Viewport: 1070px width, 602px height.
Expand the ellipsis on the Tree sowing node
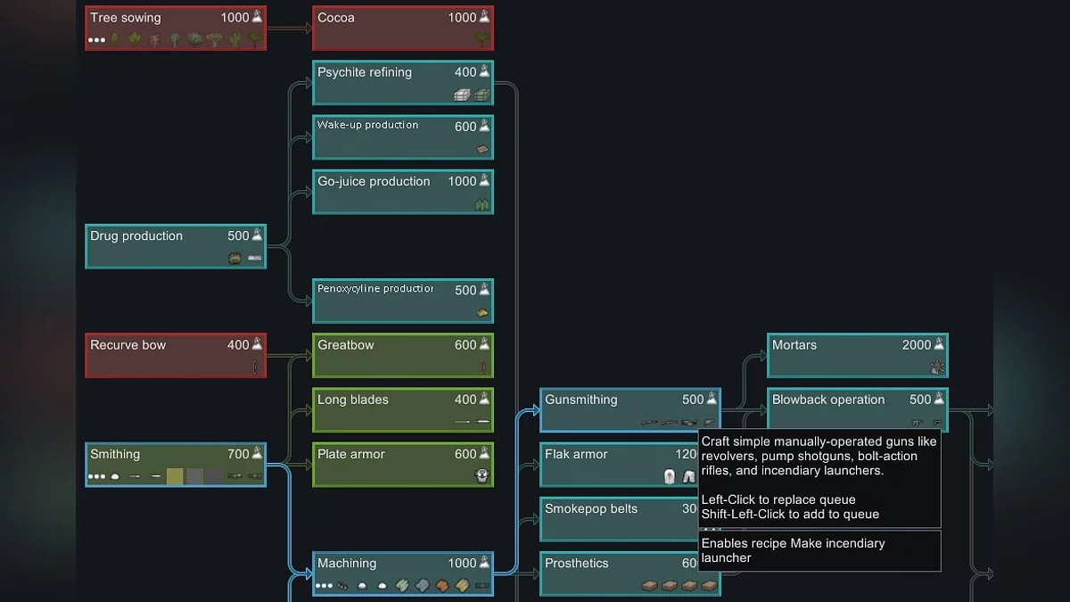click(96, 40)
